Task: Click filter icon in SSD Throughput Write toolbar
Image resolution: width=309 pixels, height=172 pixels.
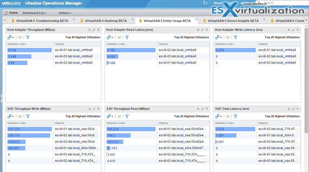Action: pos(28,116)
